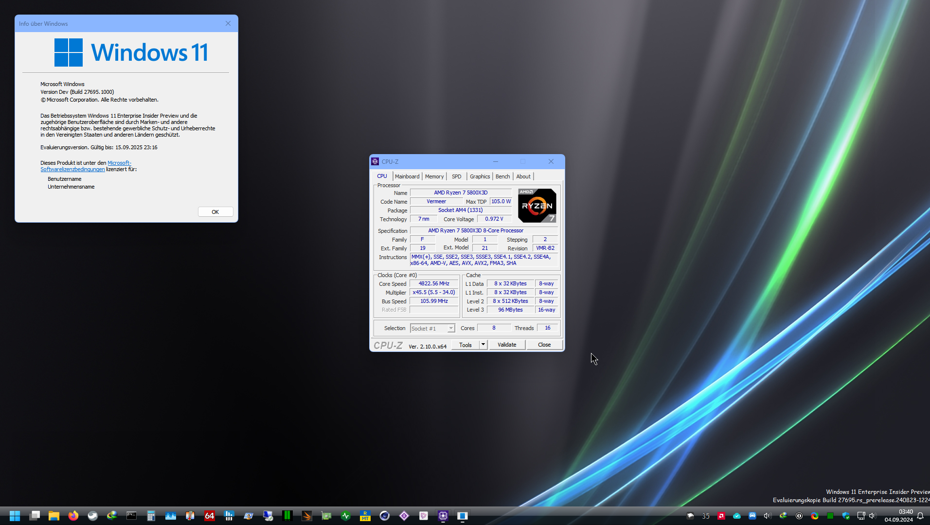Click the Tools button in CPU-Z

tap(465, 345)
